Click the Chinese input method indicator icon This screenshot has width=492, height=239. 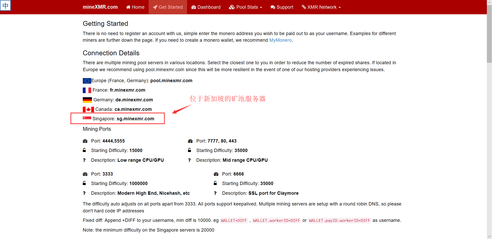click(x=5, y=5)
